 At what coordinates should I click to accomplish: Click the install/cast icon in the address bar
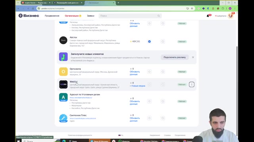click(188, 8)
